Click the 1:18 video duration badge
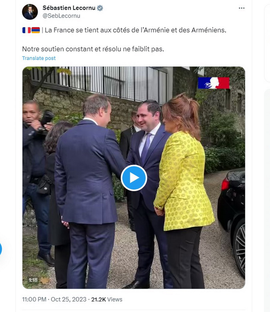Viewport: 270px width, 312px height. tap(33, 280)
